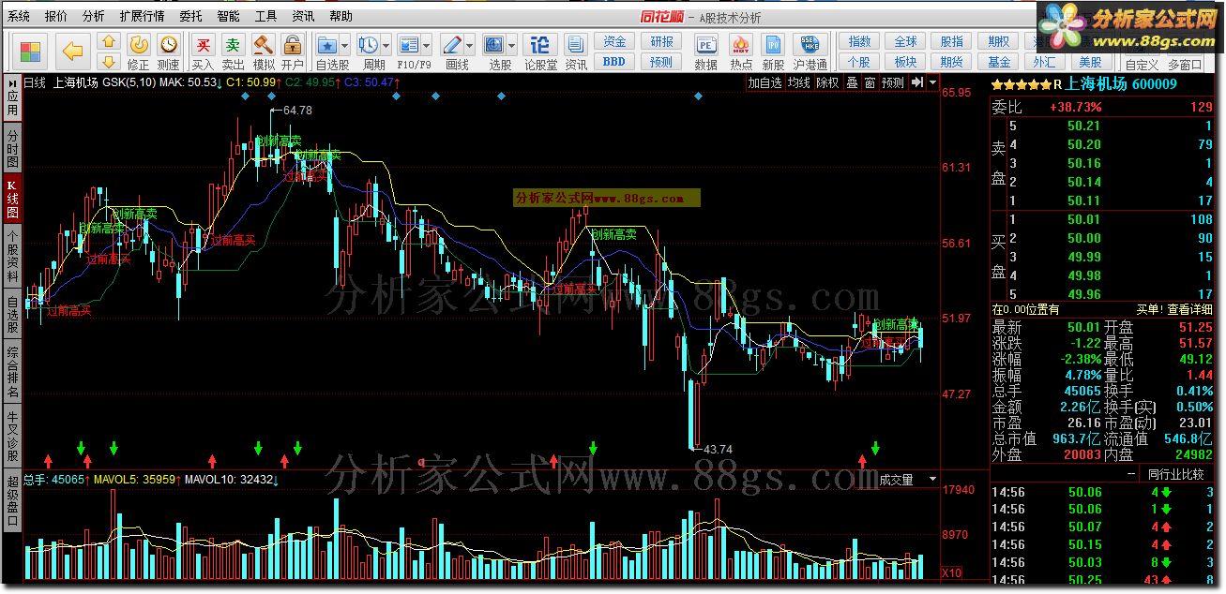Click the 多窗口 multi-window button
The width and height of the screenshot is (1226, 594).
1186,65
